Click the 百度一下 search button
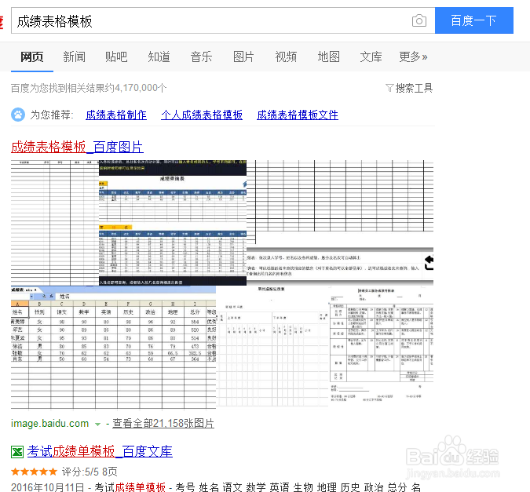Screen dimensions: 530x492 coord(474,20)
